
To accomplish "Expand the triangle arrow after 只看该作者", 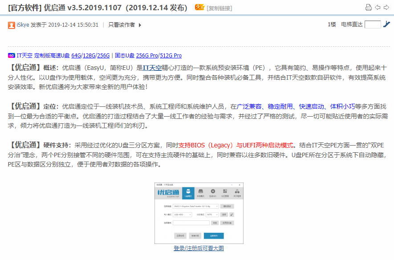I will (140, 25).
